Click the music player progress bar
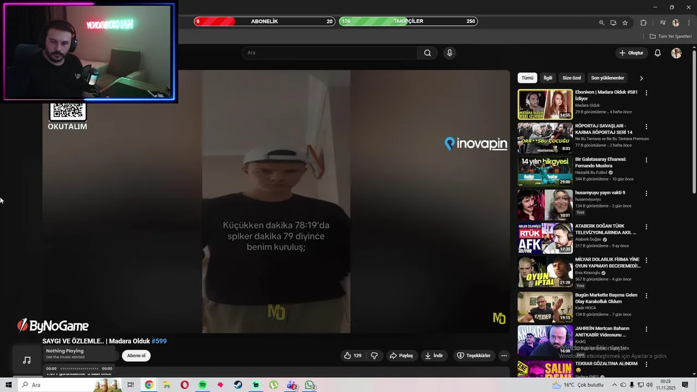 pos(79,369)
